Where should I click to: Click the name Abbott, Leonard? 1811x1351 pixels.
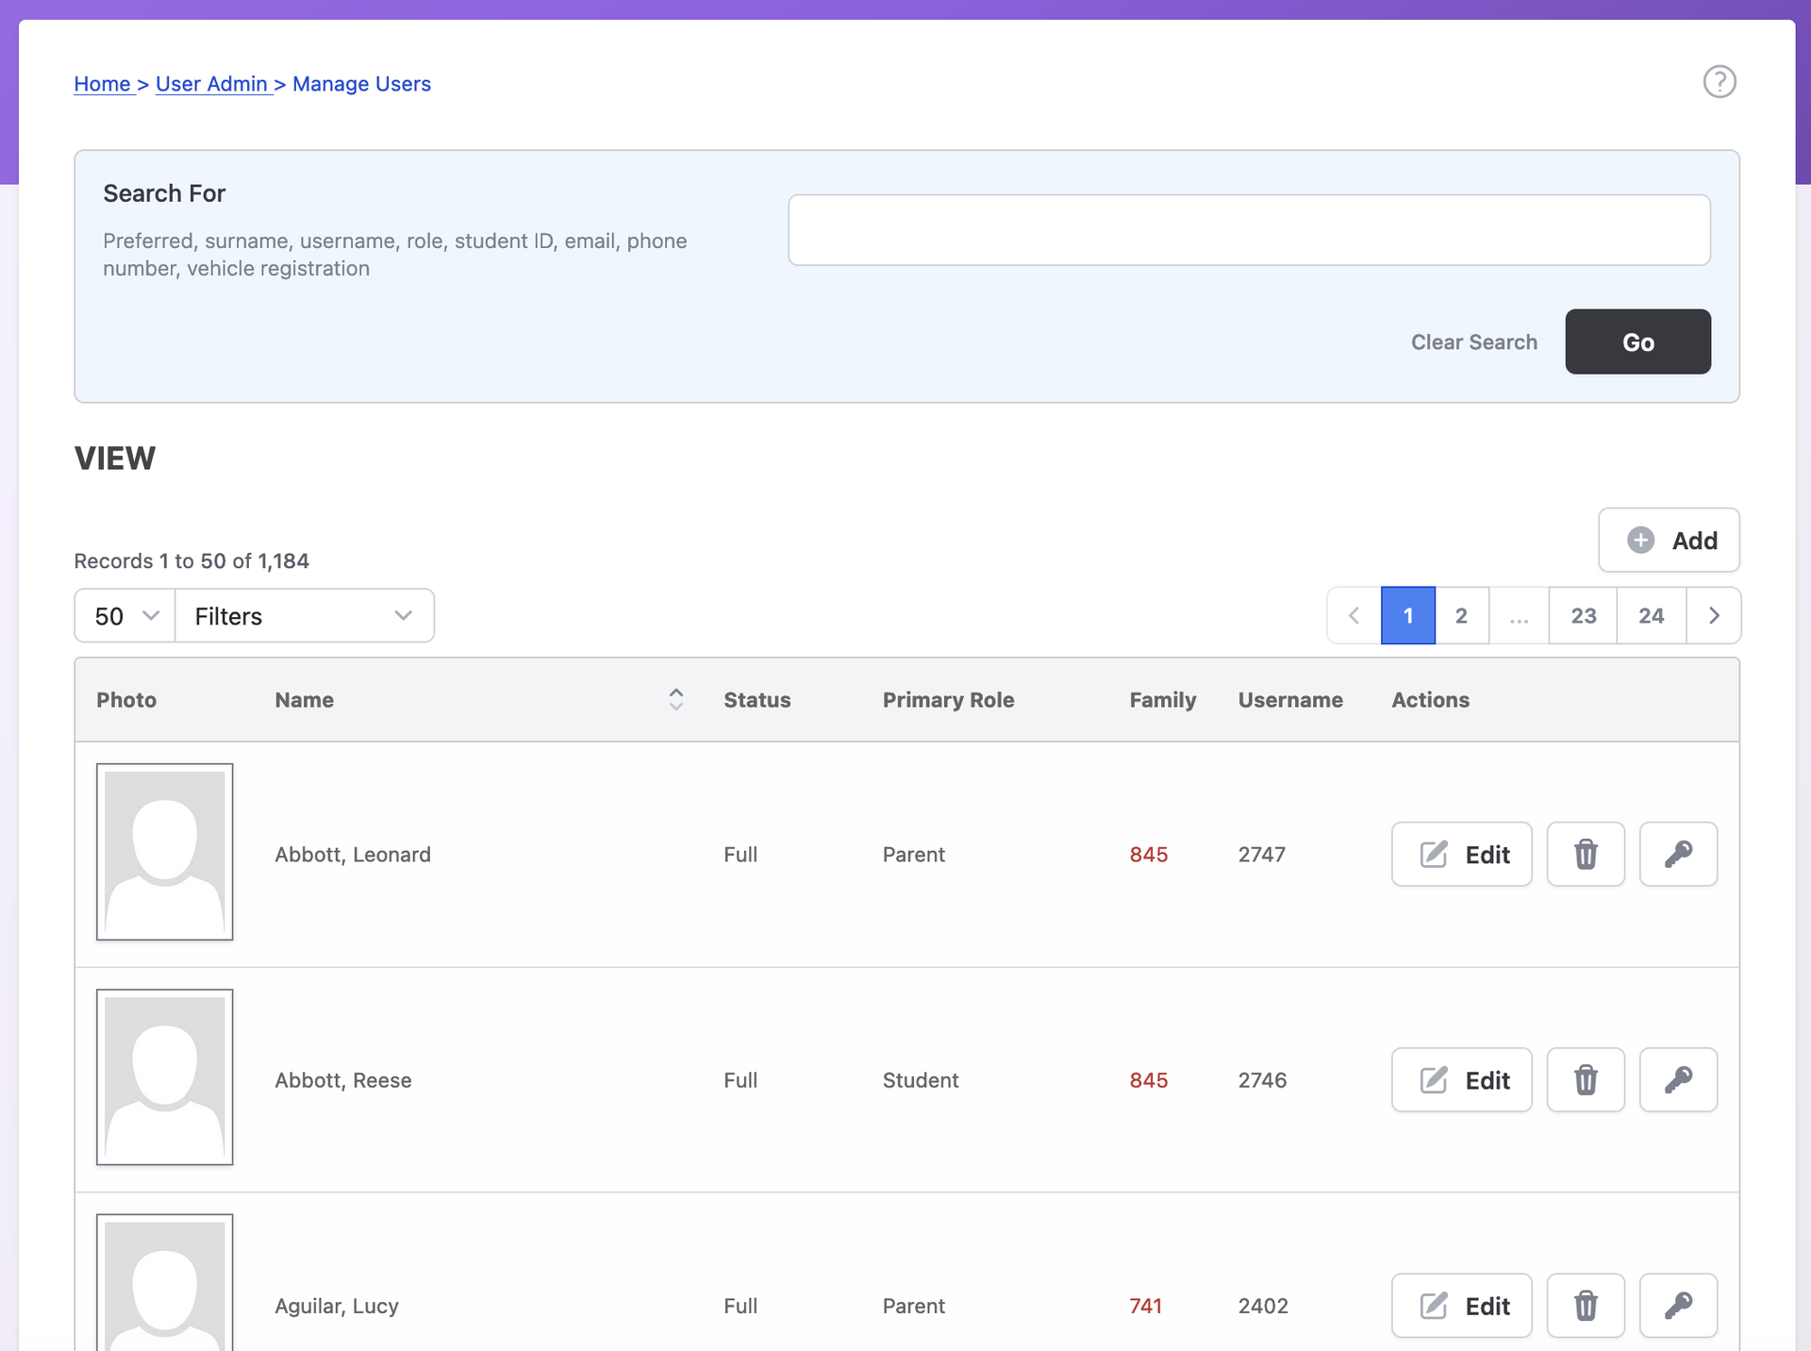(353, 854)
